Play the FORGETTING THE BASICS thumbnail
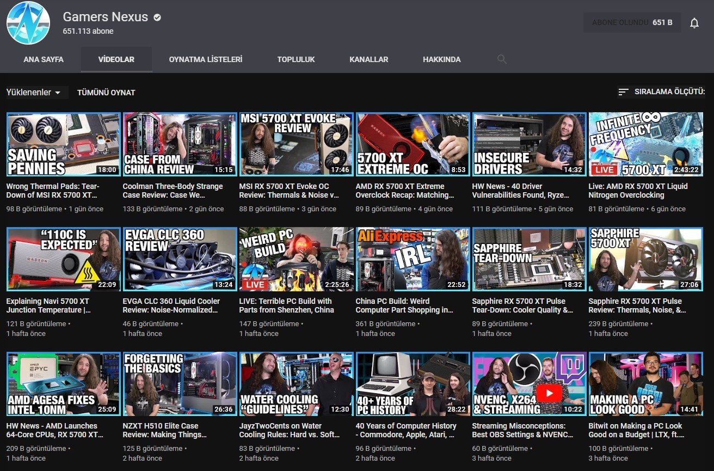Image resolution: width=714 pixels, height=471 pixels. click(x=180, y=384)
